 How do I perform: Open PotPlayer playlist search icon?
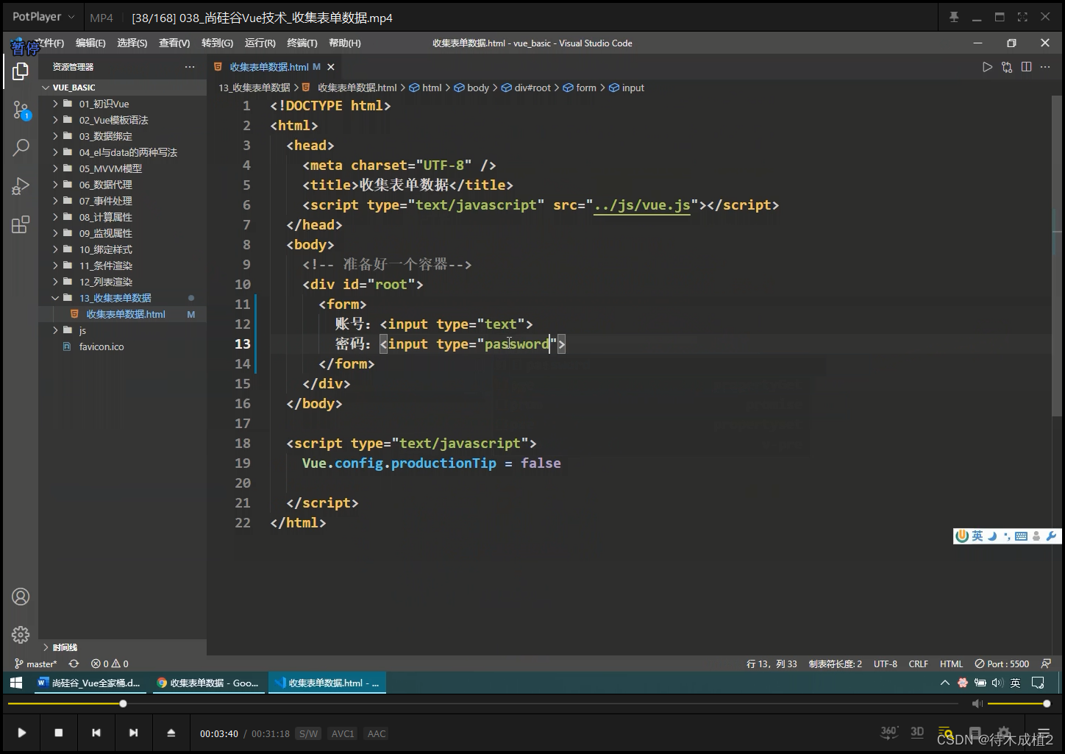[x=946, y=733]
